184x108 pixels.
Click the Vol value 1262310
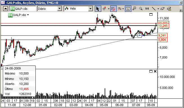pos(25,94)
